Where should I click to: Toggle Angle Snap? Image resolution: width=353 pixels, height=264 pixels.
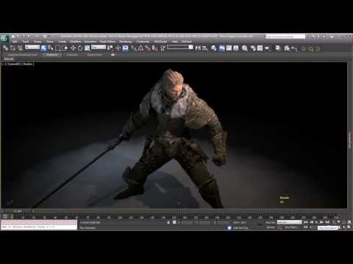(140, 48)
